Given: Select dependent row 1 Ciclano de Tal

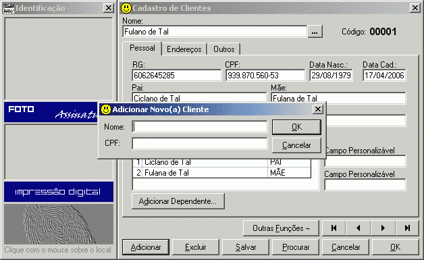Looking at the screenshot, I should (221, 162).
